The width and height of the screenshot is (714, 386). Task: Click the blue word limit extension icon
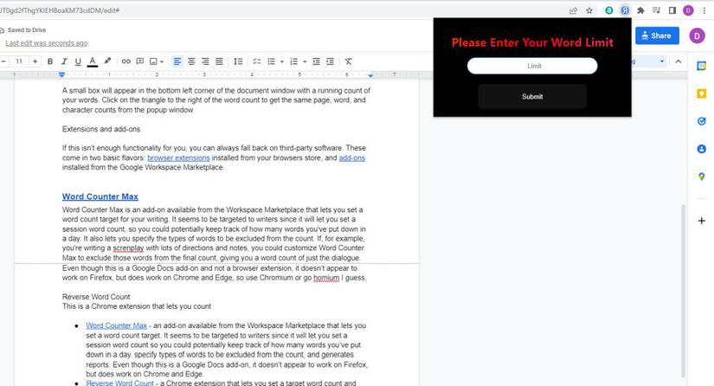(x=625, y=10)
